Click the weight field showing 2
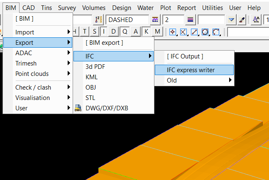Image resolution: width=269 pixels, height=180 pixels. tap(173, 20)
